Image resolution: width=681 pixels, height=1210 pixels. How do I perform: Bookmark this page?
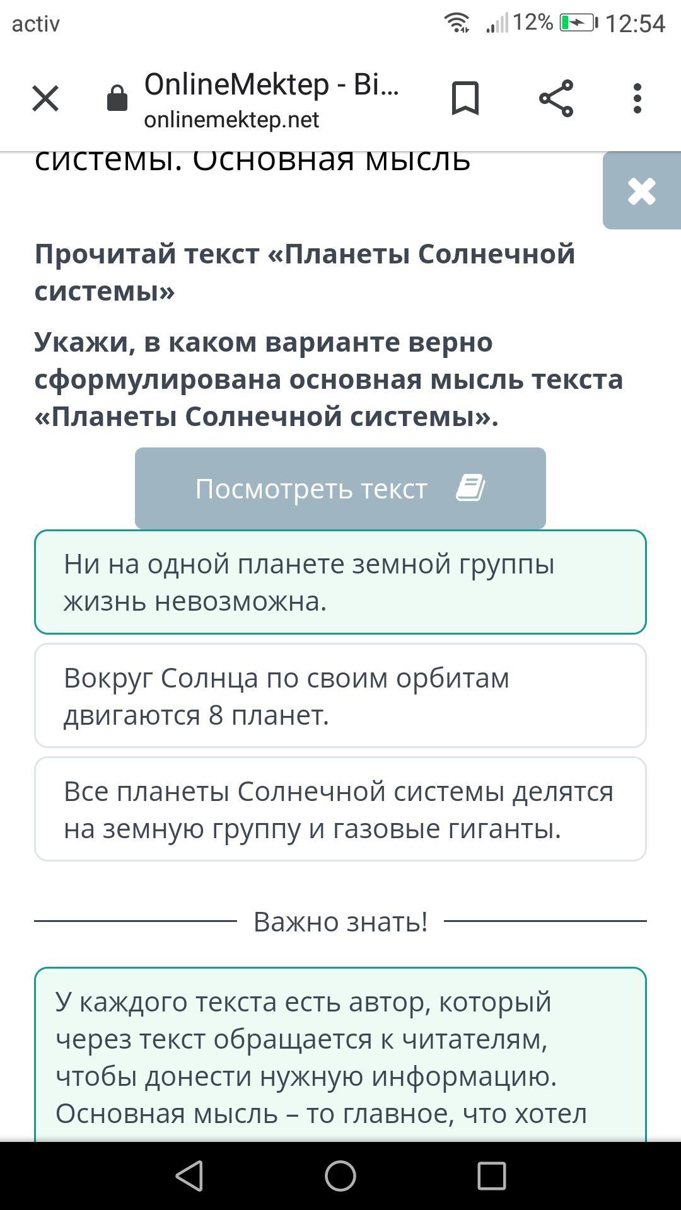tap(465, 98)
